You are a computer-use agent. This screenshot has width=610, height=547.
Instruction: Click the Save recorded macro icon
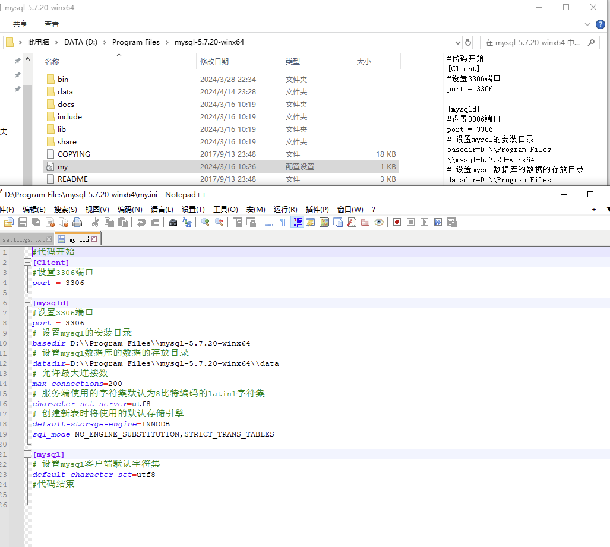point(451,222)
